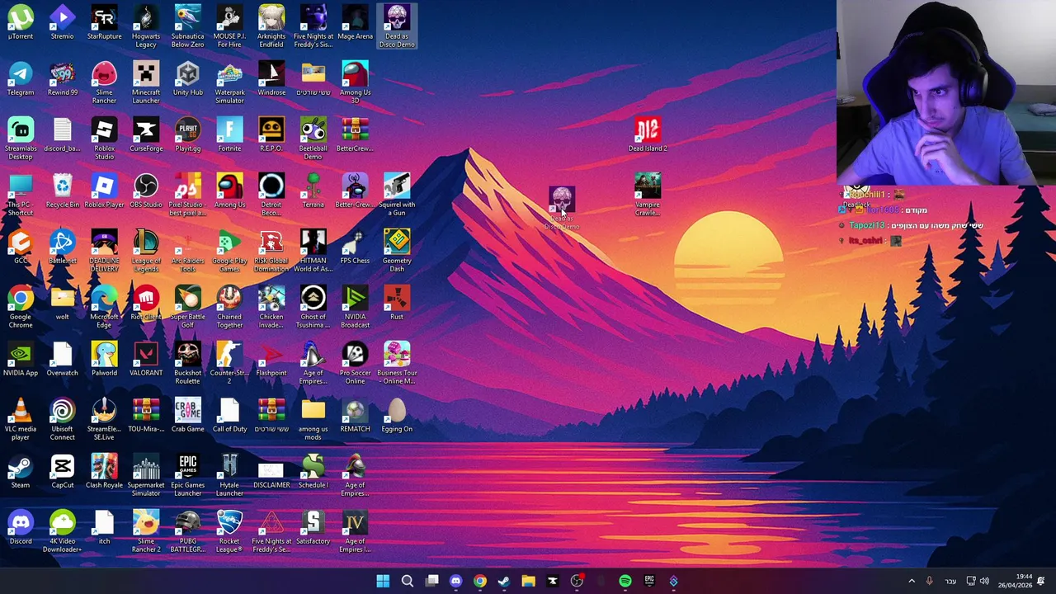Viewport: 1056px width, 594px height.
Task: Open VLC media player shortcut
Action: 21,419
